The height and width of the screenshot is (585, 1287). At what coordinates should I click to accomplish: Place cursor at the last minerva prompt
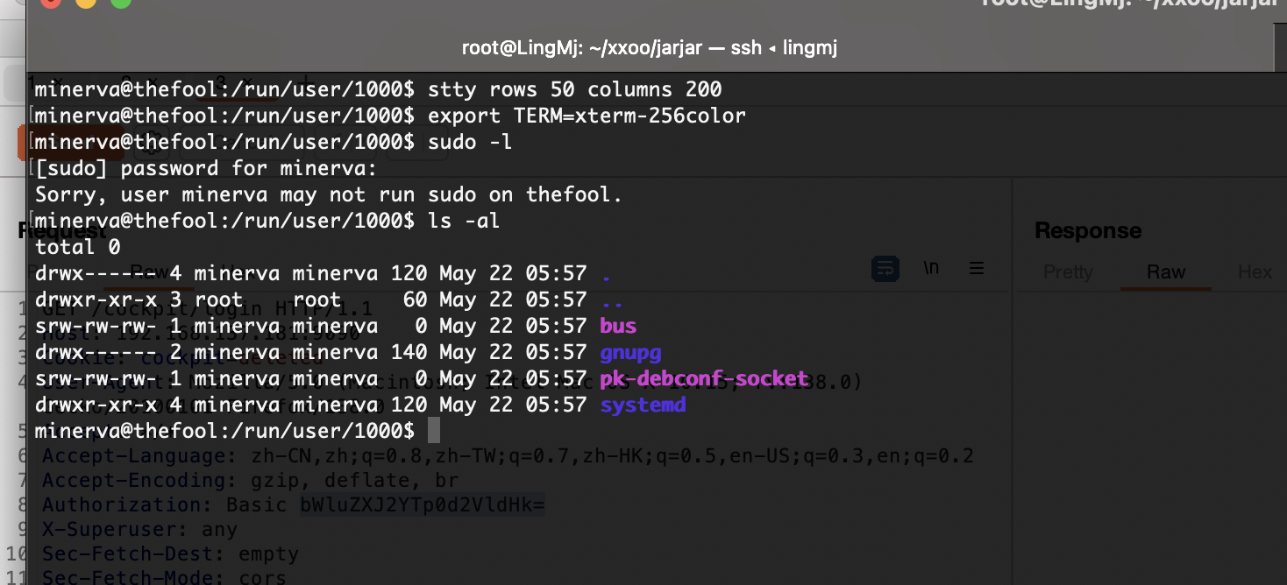tap(433, 431)
